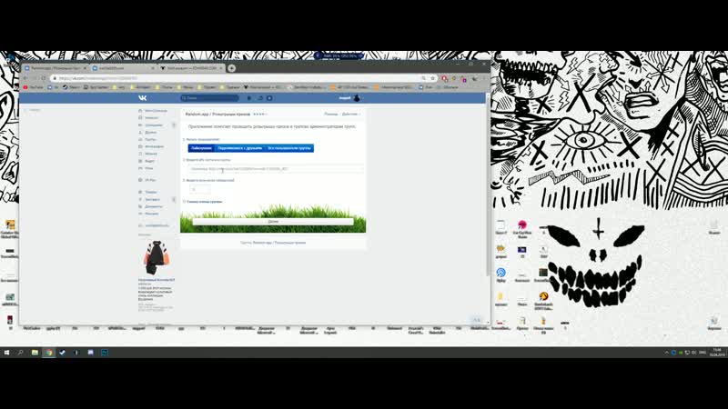This screenshot has width=728, height=409.
Task: Select the All group users filter button
Action: (289, 148)
